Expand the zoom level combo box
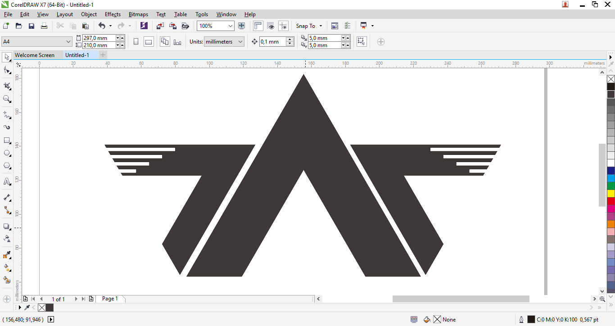The image size is (615, 326). [230, 26]
